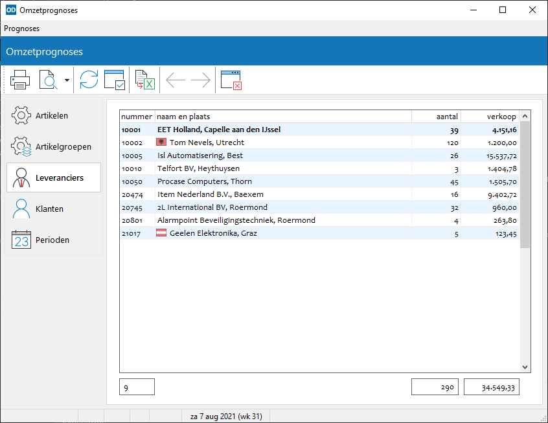548x423 pixels.
Task: Close window via red X toolbar icon
Action: coord(231,80)
